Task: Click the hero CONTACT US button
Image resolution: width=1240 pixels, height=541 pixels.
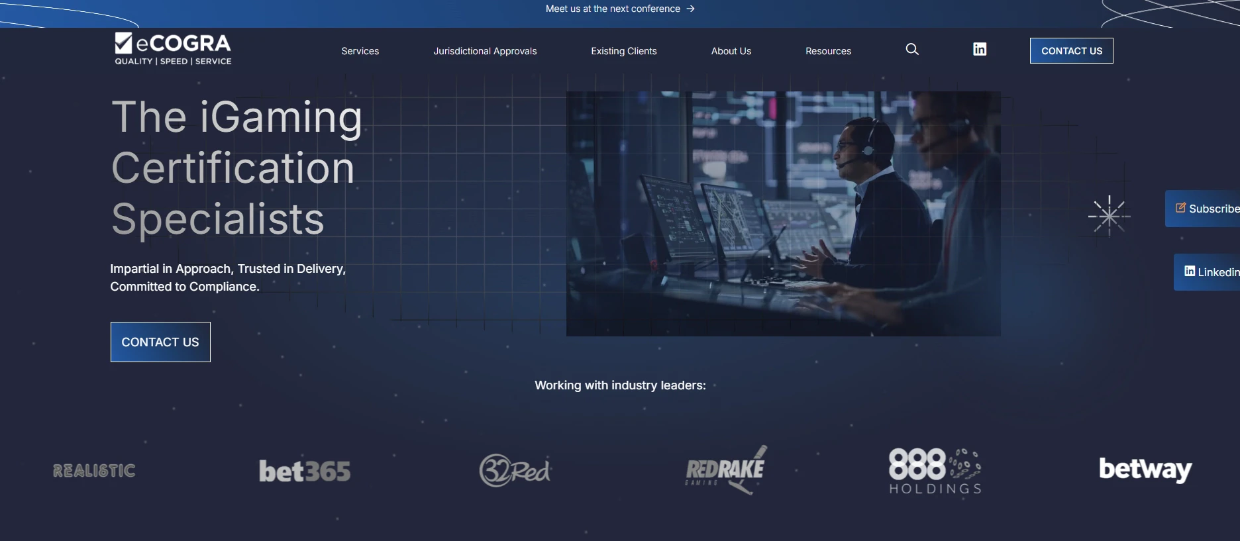Action: point(160,342)
